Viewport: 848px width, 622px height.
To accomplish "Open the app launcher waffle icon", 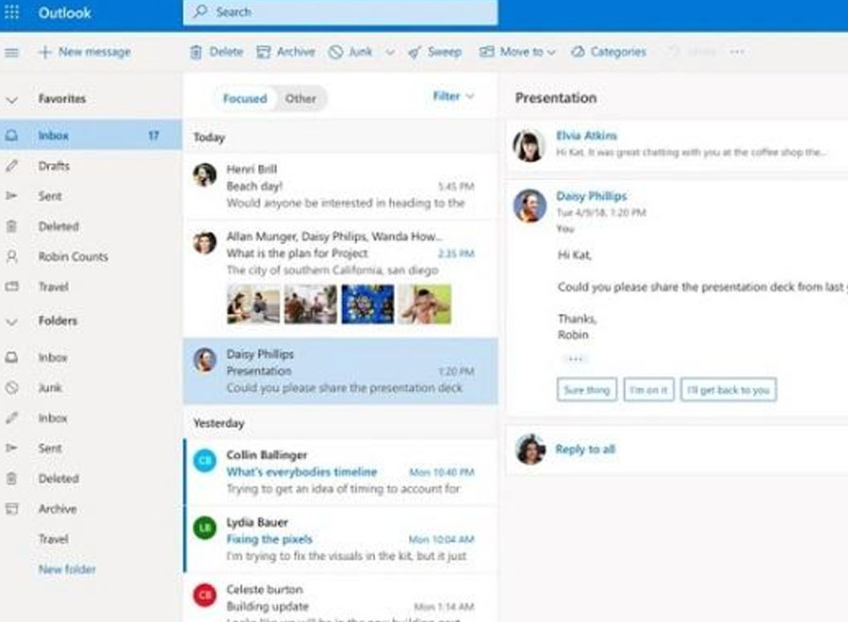I will coord(12,13).
